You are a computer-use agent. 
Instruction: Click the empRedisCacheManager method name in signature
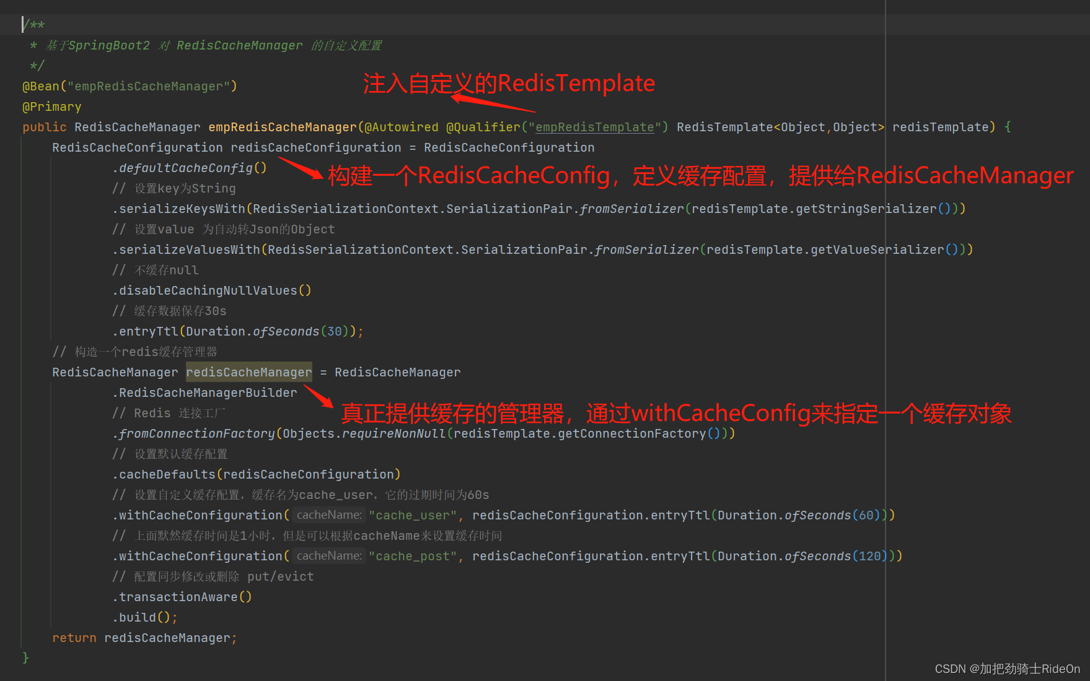click(283, 127)
